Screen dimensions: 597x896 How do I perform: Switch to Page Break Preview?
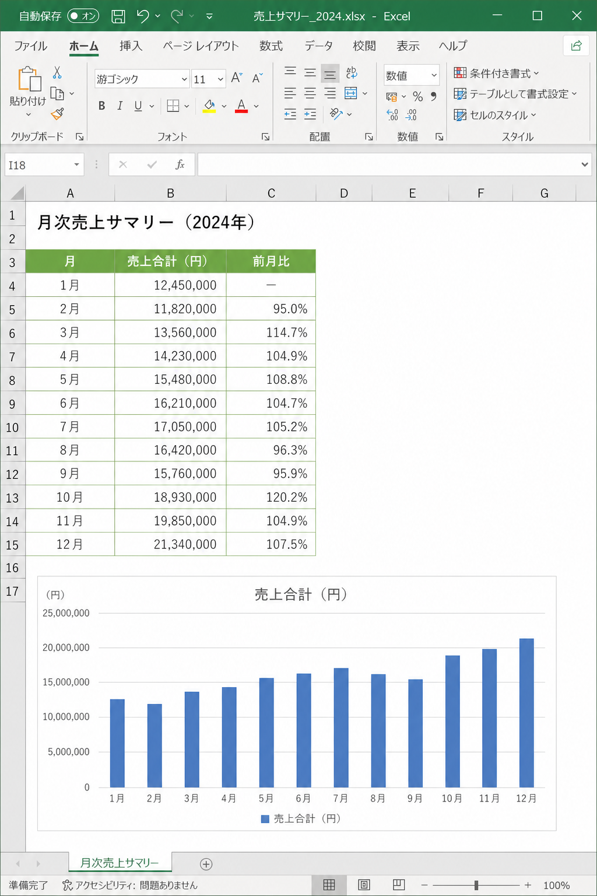tap(399, 885)
